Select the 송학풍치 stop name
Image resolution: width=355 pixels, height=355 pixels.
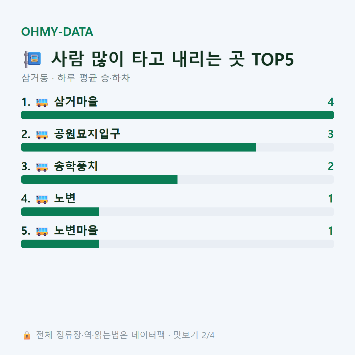click(76, 166)
